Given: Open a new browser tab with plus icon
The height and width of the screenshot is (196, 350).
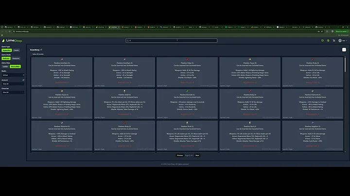Looking at the screenshot, I should point(329,27).
